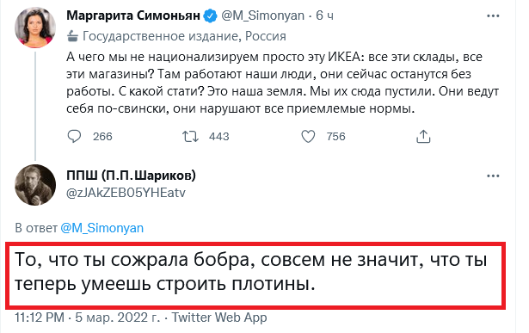This screenshot has width=529, height=333.
Task: Click the blue verified badge
Action: [x=211, y=15]
